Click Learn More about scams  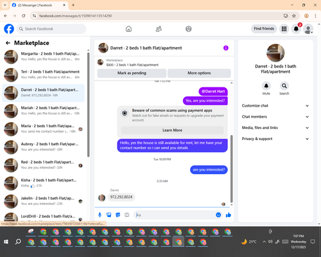pyautogui.click(x=172, y=130)
